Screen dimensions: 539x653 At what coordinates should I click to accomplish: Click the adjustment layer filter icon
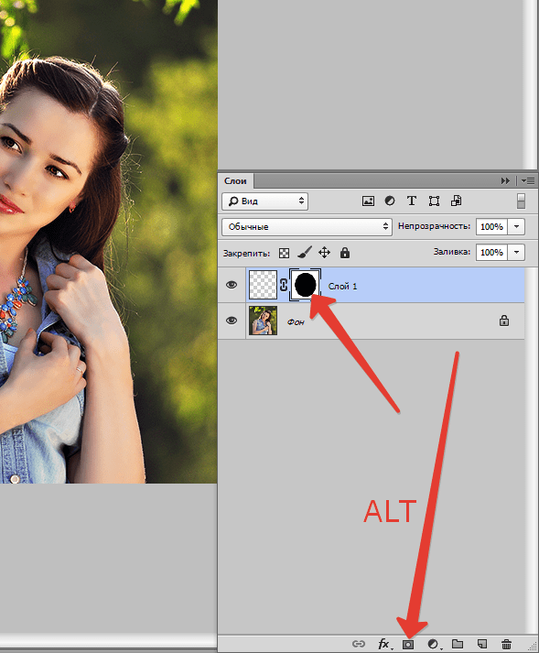coord(390,201)
